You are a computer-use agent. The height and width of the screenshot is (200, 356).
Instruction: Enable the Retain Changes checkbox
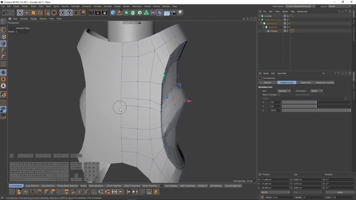[278, 94]
